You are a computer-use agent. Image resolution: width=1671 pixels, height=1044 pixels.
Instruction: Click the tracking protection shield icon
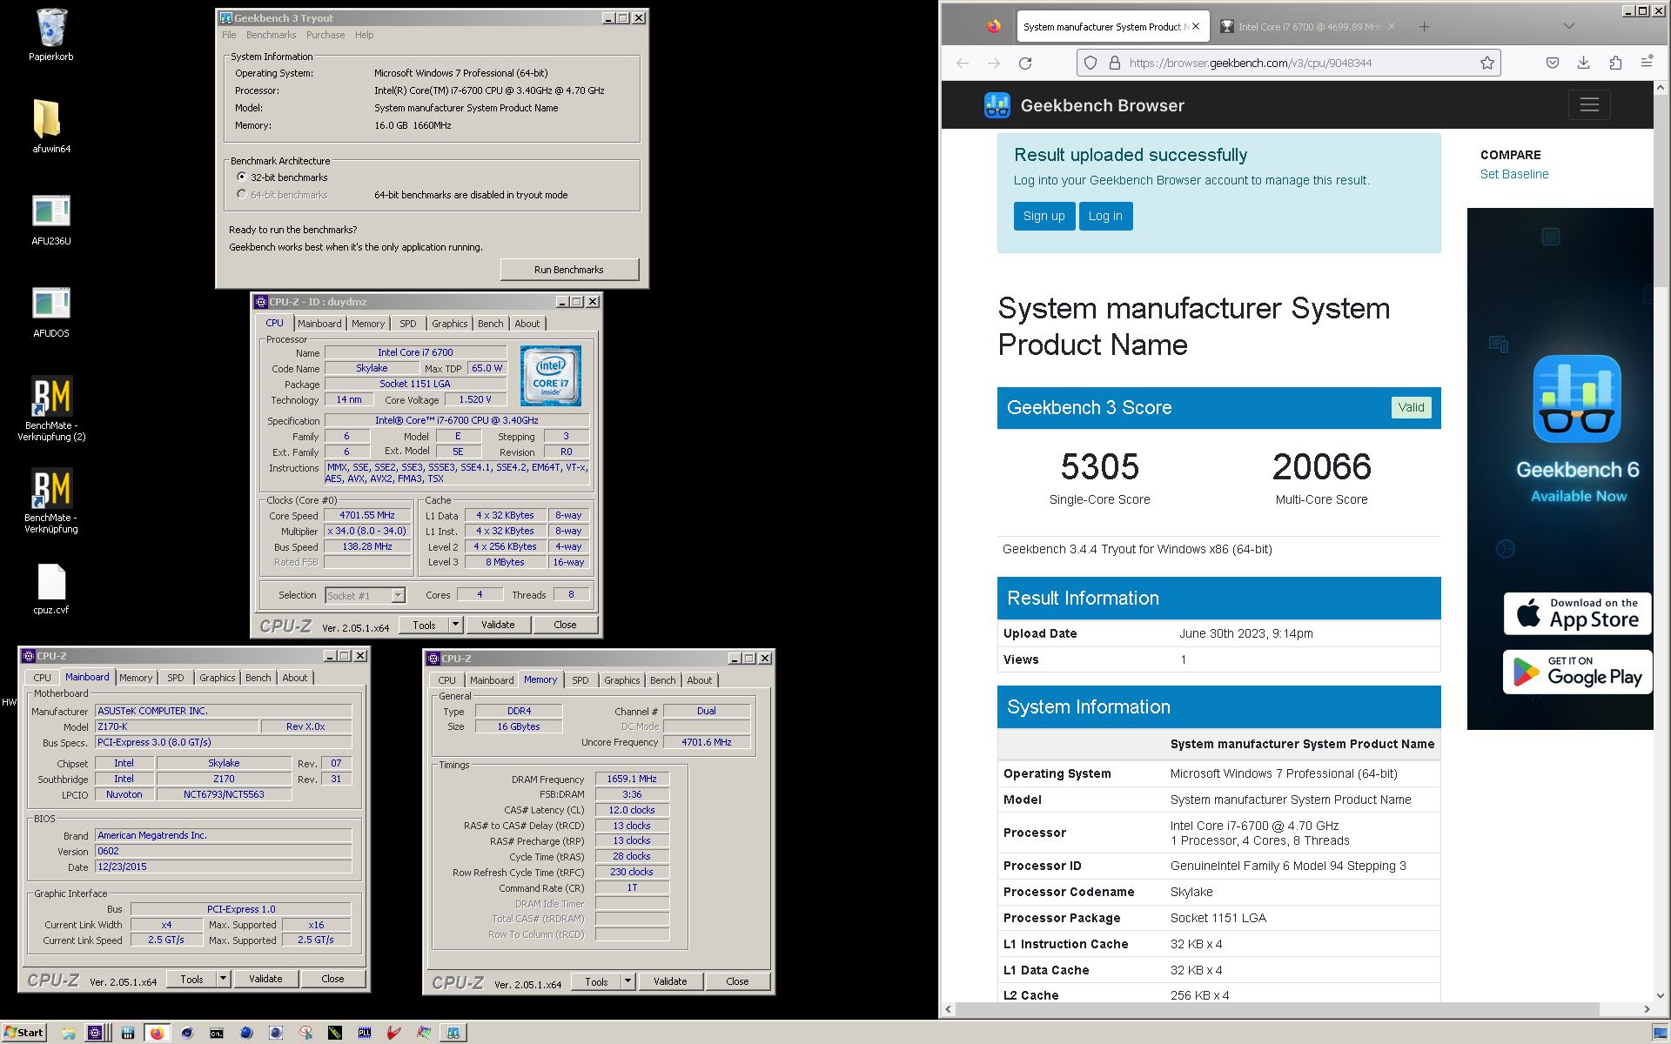[x=1091, y=63]
